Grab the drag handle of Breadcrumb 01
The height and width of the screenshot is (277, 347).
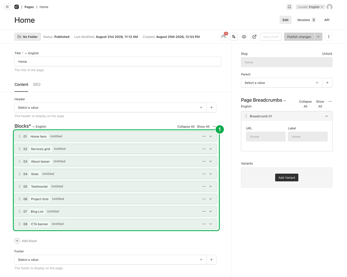click(x=246, y=116)
